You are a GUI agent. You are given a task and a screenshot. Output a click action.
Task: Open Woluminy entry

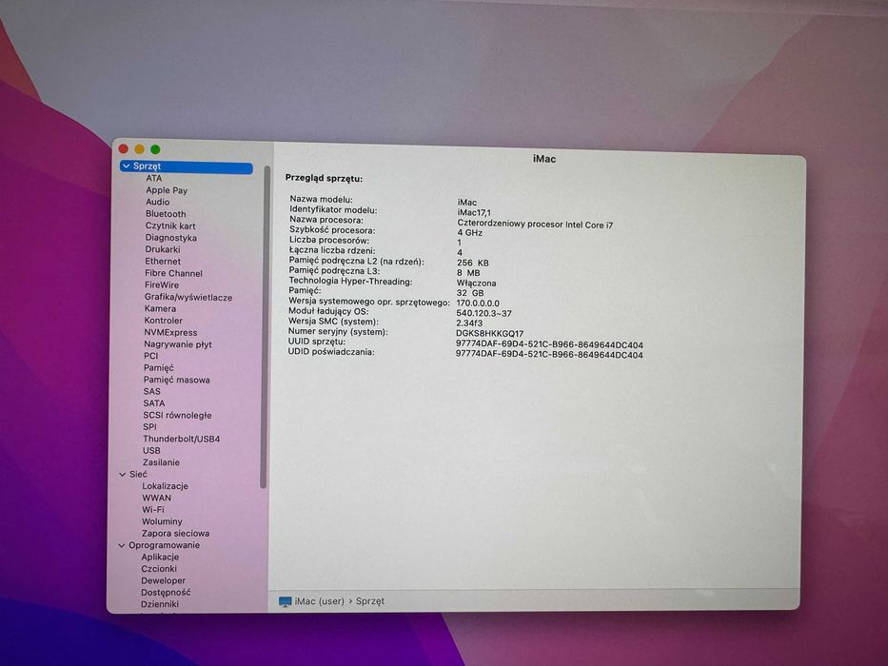coord(162,521)
